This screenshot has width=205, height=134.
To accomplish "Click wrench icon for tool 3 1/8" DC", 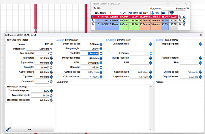I will click(x=93, y=24).
